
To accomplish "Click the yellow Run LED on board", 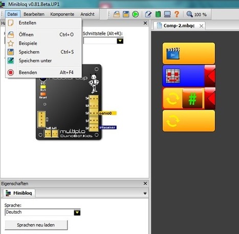I will click(x=43, y=87).
